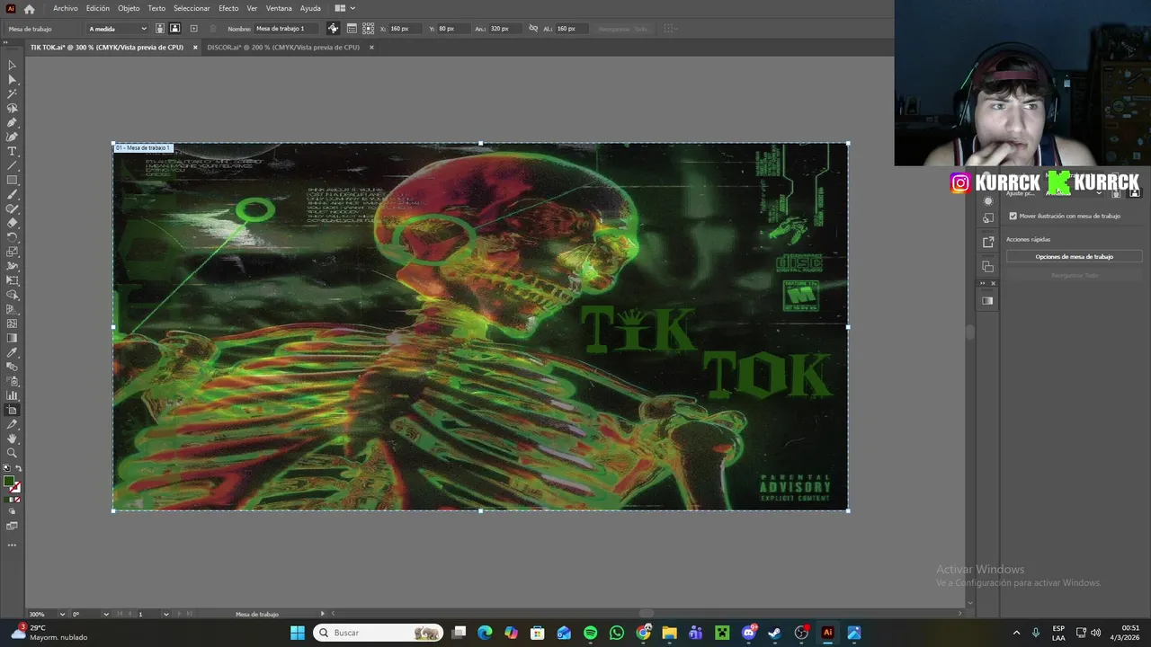Select the Eraser tool

pos(12,224)
